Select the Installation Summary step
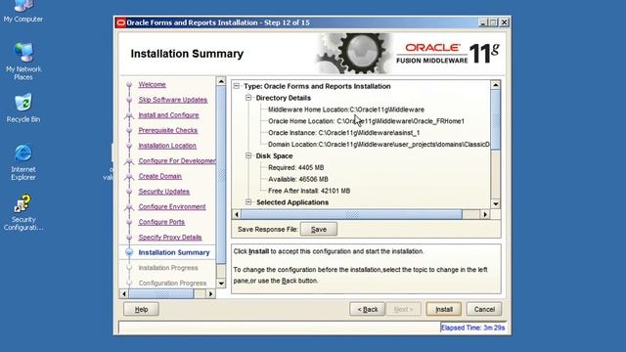 point(174,252)
